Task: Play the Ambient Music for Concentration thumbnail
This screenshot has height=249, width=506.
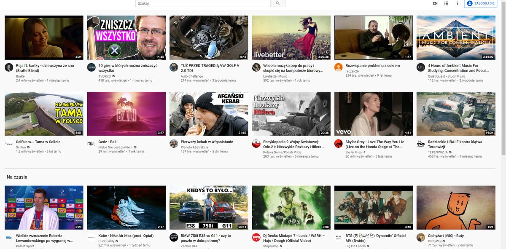Action: pyautogui.click(x=456, y=37)
